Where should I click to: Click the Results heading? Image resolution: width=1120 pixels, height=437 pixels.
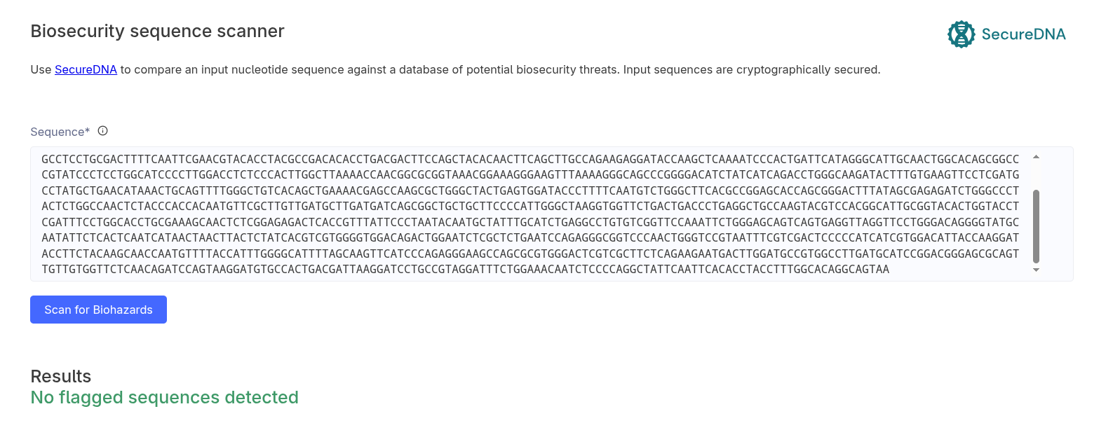(61, 376)
